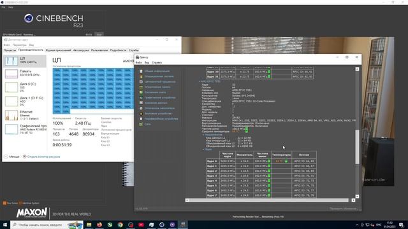Image resolution: width=408 pixels, height=229 pixels.
Task: Select the Graphics devices icon in Speccy
Action: pos(141,97)
